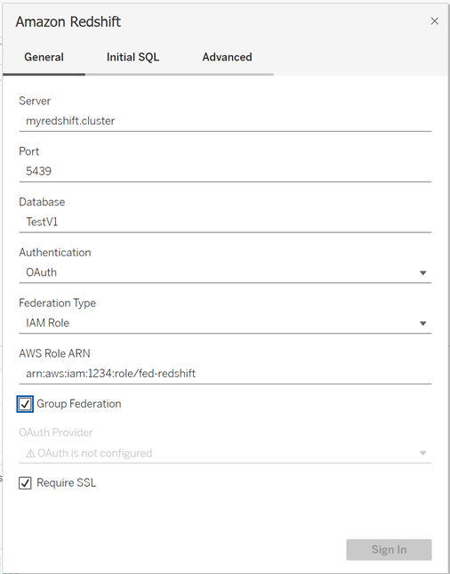Viewport: 450px width, 574px height.
Task: Toggle the Require SSL checkbox
Action: 25,483
